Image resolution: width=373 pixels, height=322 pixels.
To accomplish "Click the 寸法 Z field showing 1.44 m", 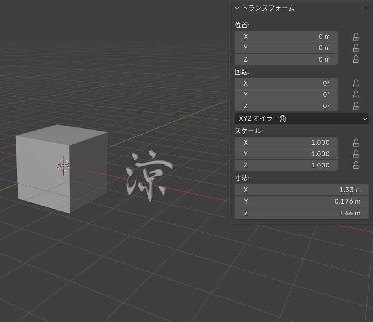I will [301, 213].
